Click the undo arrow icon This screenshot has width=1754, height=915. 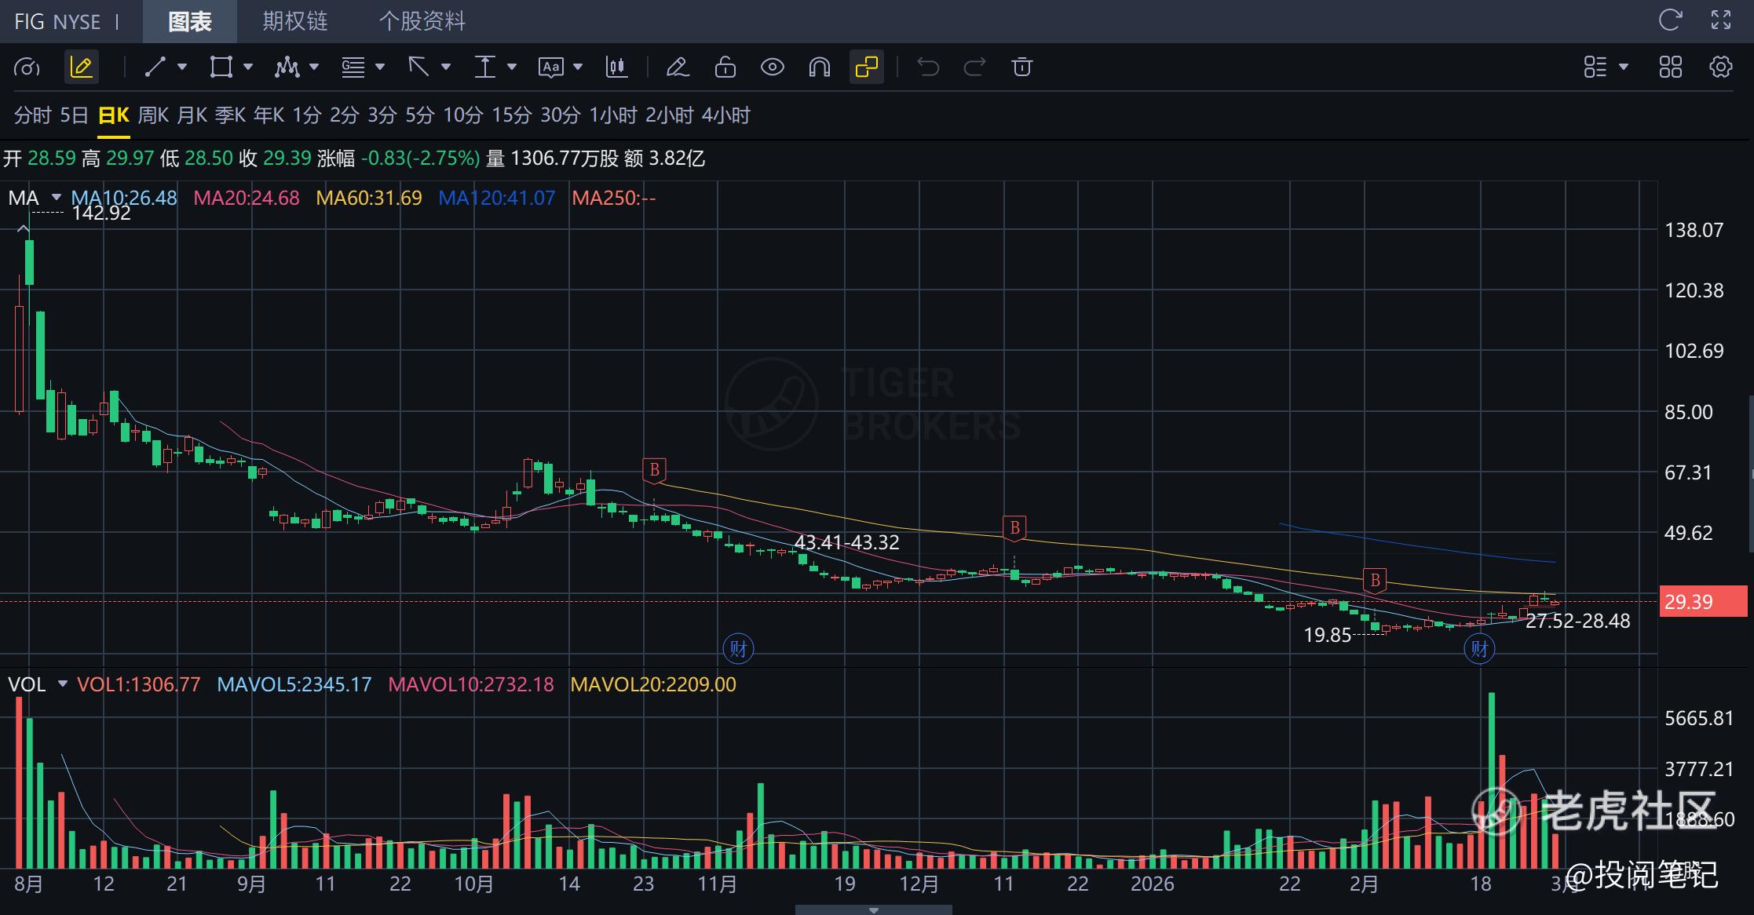928,67
